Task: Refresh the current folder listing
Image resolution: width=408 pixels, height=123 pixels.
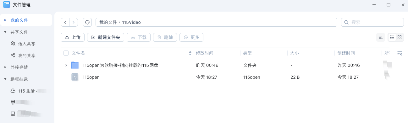Action: pos(87,22)
